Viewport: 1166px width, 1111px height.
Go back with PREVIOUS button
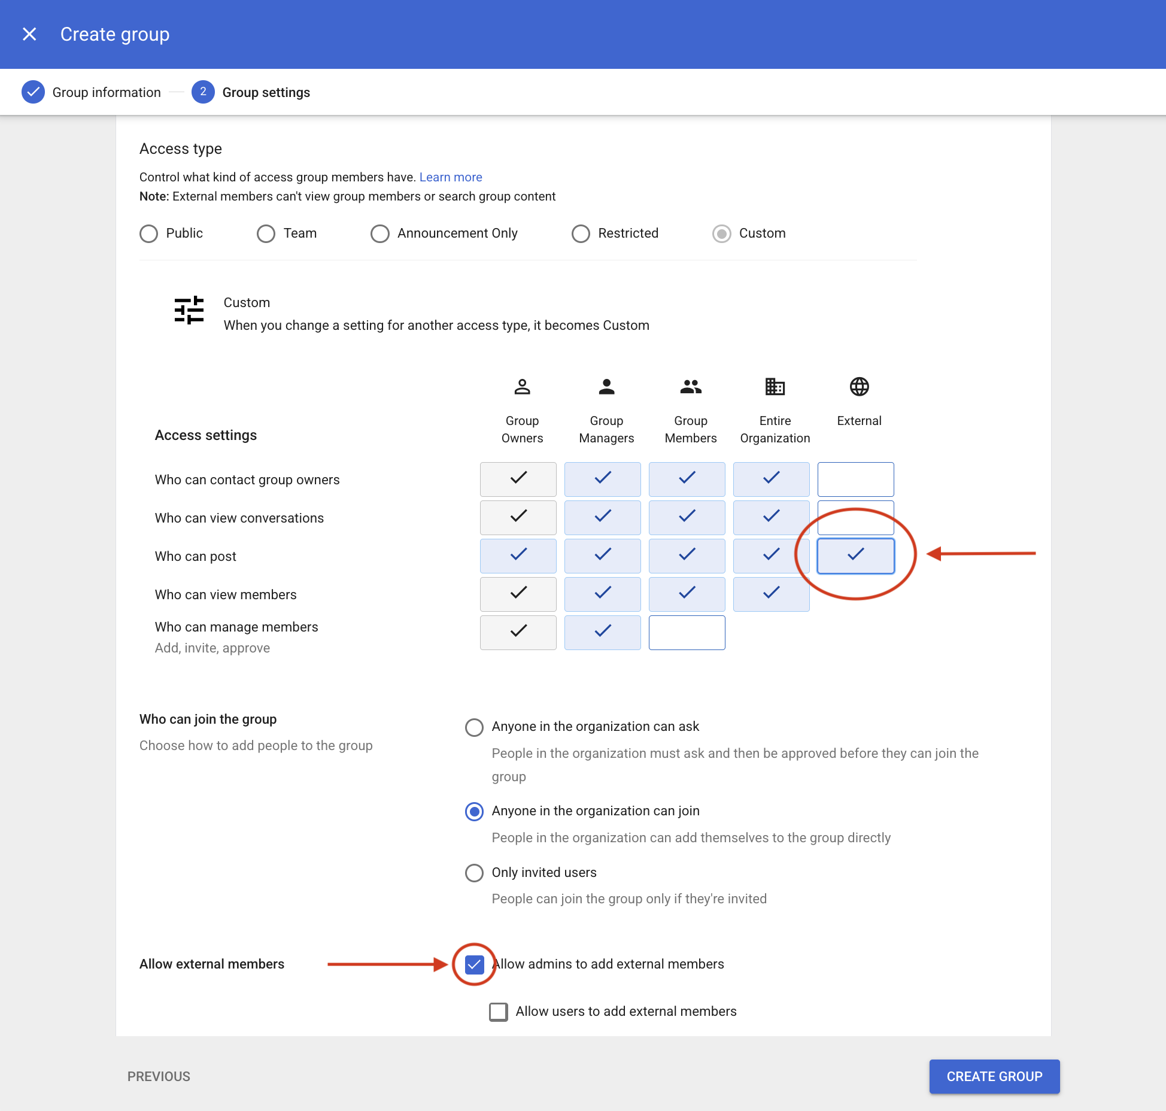[x=159, y=1076]
